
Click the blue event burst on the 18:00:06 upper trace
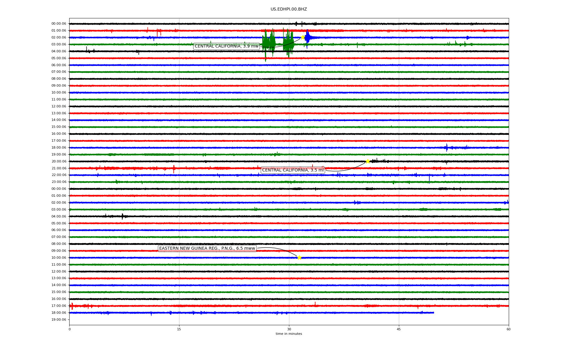[447, 147]
